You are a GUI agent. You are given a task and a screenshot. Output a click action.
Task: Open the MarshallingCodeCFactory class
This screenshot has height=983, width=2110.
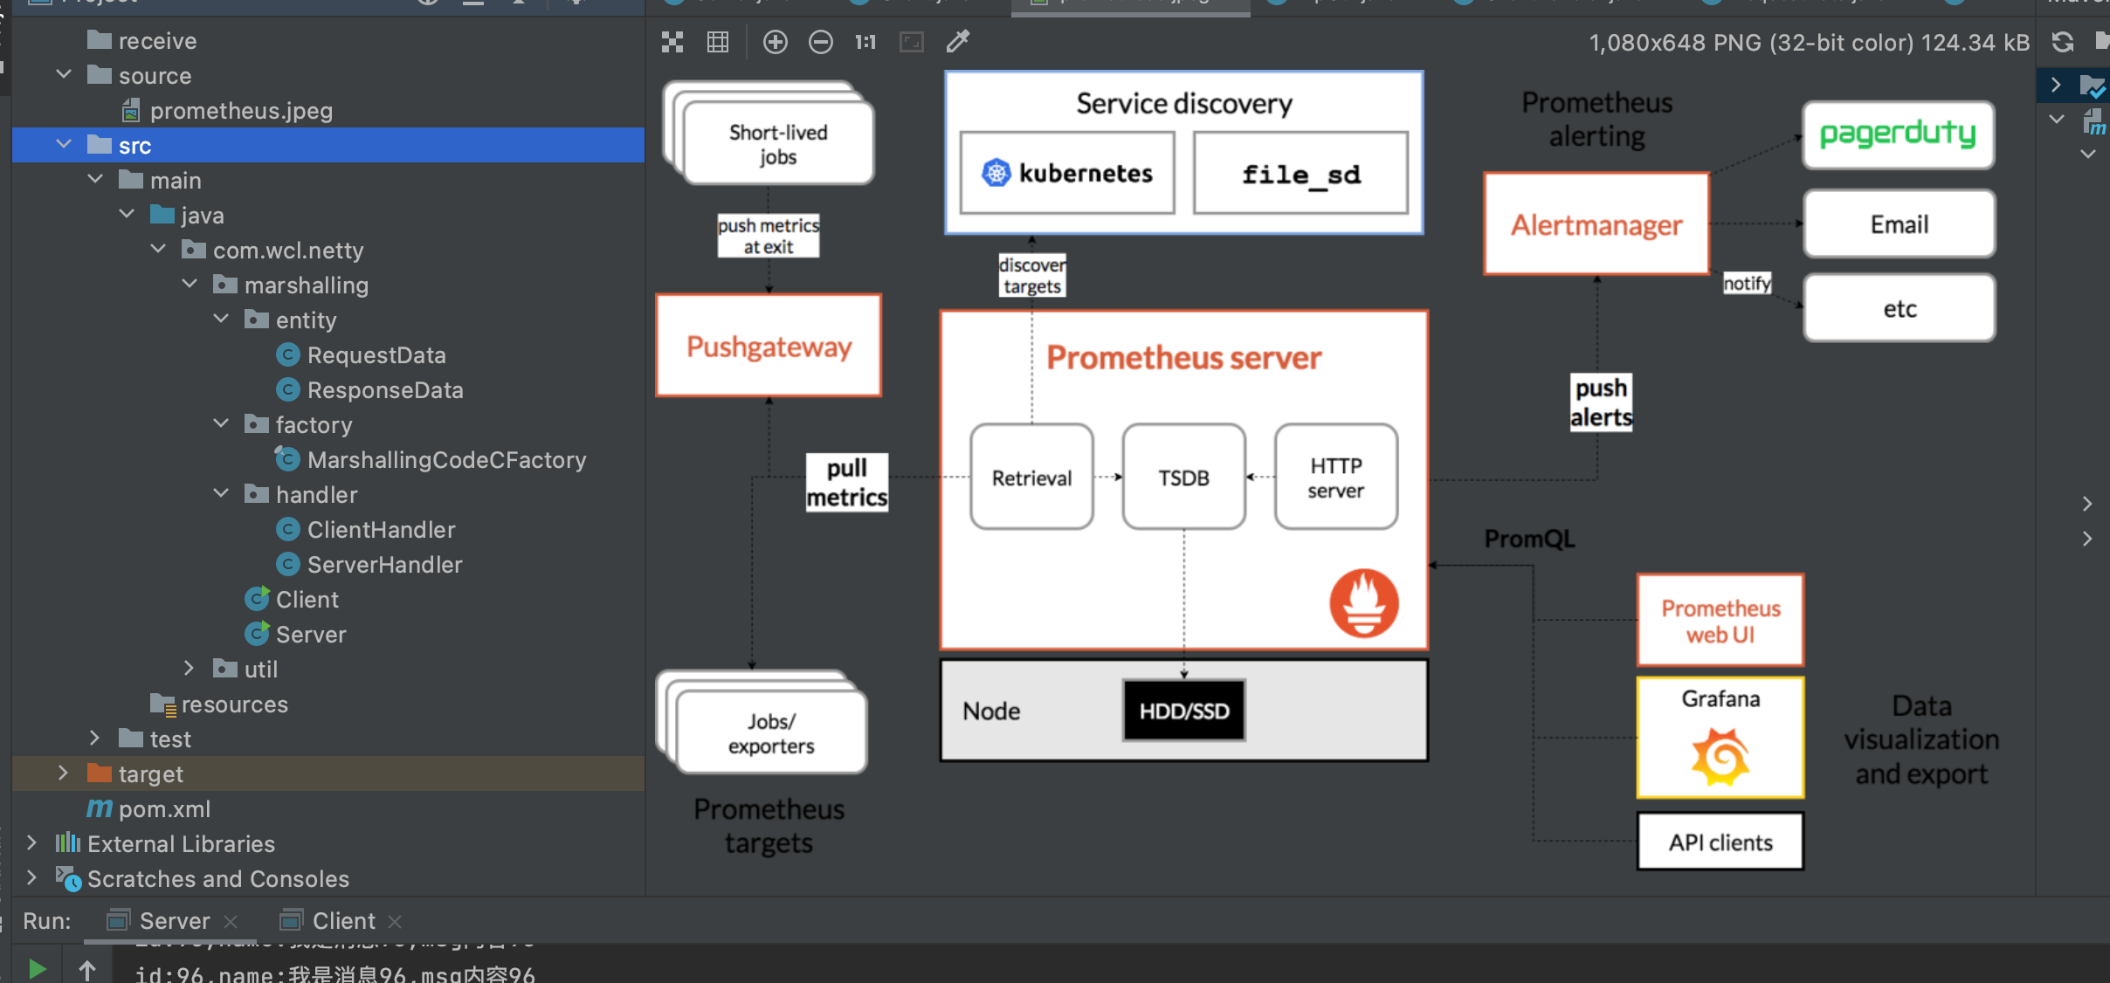point(445,460)
